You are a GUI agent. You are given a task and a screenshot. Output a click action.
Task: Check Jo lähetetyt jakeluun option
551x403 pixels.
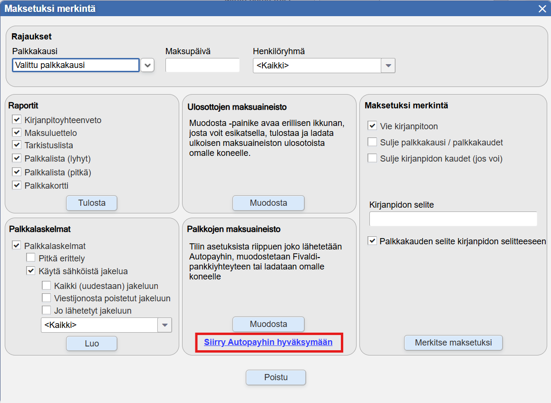tap(47, 310)
